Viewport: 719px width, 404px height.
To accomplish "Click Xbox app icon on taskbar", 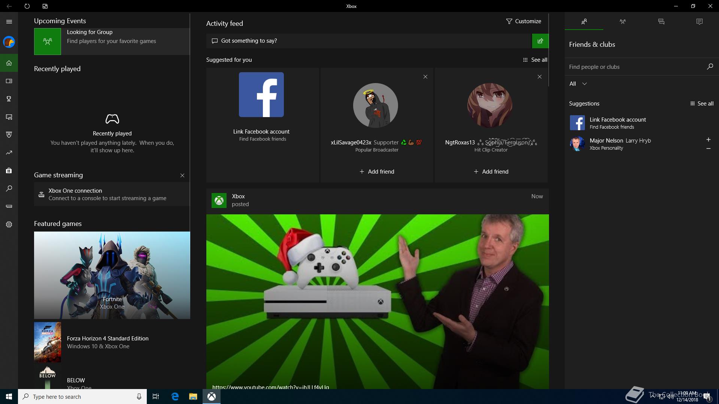I will click(212, 397).
